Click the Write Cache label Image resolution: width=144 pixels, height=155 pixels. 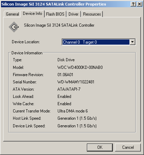(24, 104)
